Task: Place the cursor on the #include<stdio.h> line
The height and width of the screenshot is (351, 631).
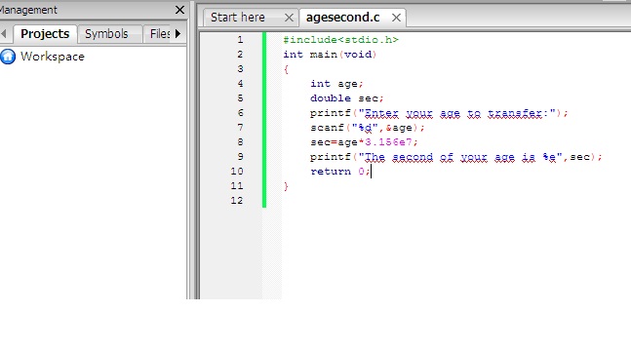Action: point(340,39)
